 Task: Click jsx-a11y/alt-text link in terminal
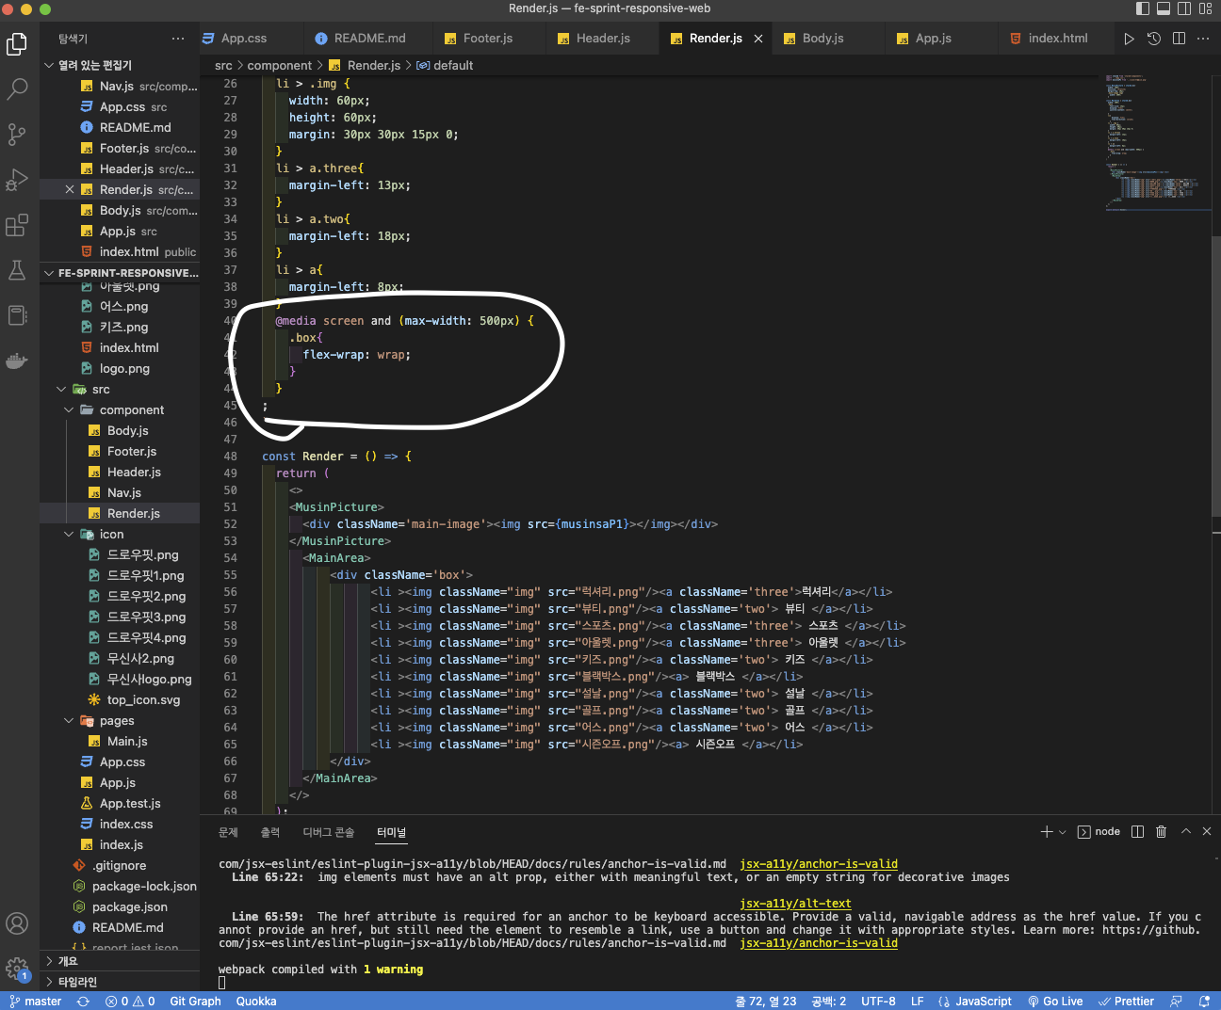[x=795, y=904]
